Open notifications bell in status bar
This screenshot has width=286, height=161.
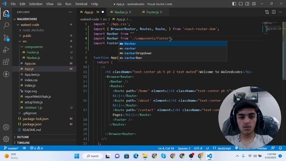pos(280,148)
